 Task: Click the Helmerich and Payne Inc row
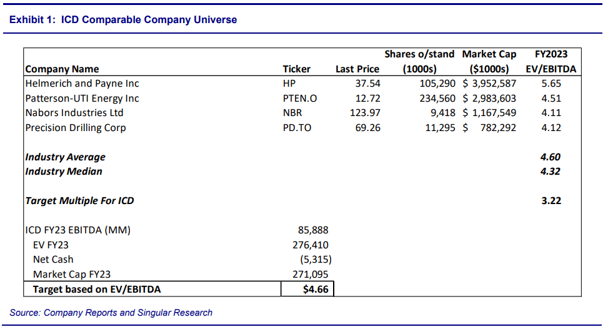coord(82,84)
